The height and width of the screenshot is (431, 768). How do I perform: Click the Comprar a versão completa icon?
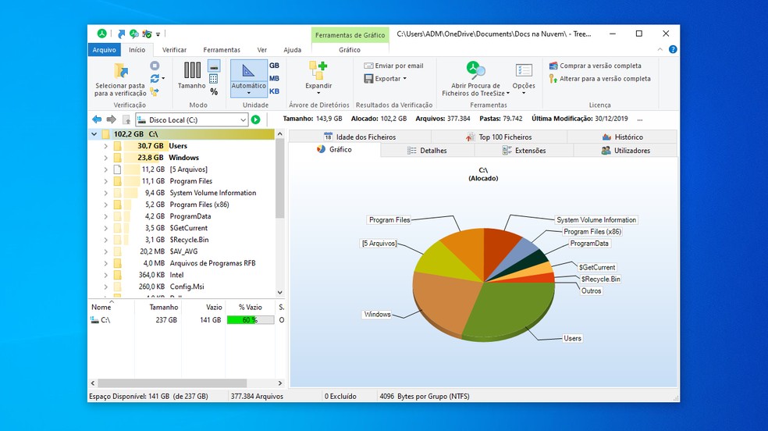point(553,66)
